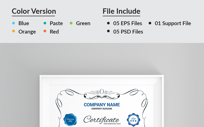
Task: Click the 05 PSD Files text
Action: [128, 31]
